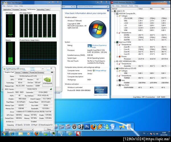The image size is (171, 142).
Task: Collapse the Powers node
Action: point(117,57)
